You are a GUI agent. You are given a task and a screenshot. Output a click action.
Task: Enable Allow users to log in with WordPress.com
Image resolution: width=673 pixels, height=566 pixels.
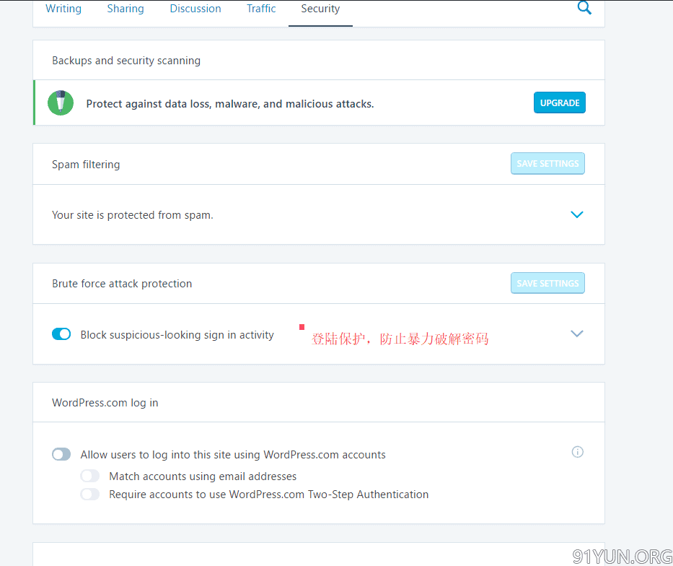point(61,454)
